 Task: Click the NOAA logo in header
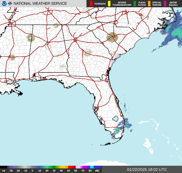[4, 4]
